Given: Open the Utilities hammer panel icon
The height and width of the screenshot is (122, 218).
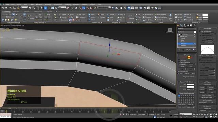Looking at the screenshot, I should 194,26.
